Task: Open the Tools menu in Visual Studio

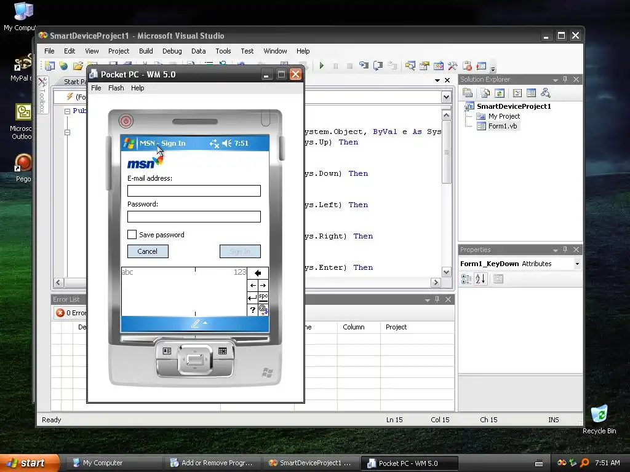Action: 223,51
